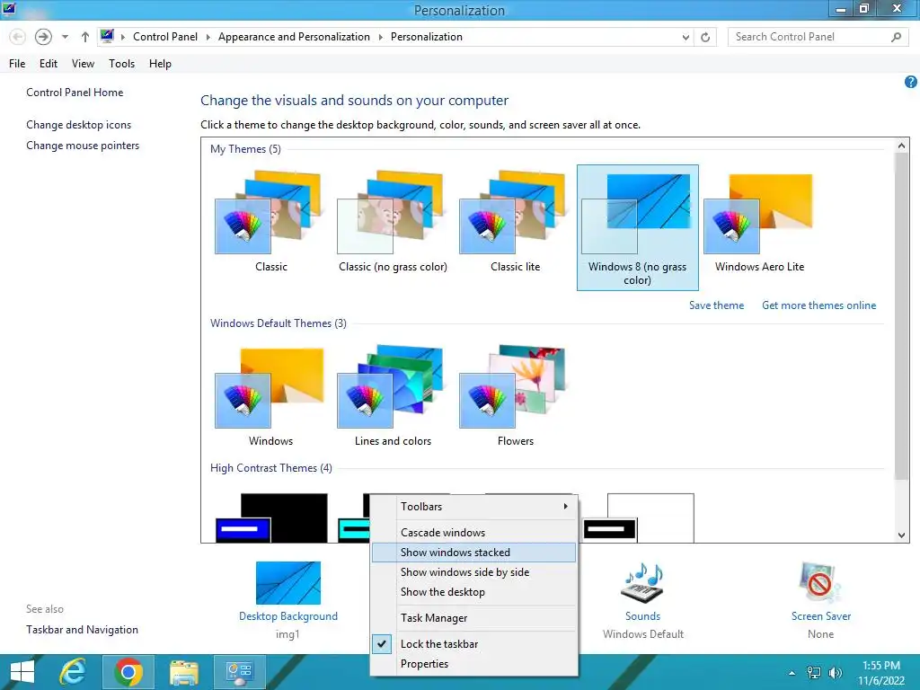Expand the Toolbars submenu
Screen dimensions: 920x690
pos(474,507)
